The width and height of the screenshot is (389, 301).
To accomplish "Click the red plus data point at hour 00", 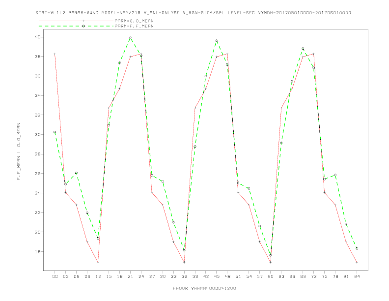I will (x=55, y=54).
